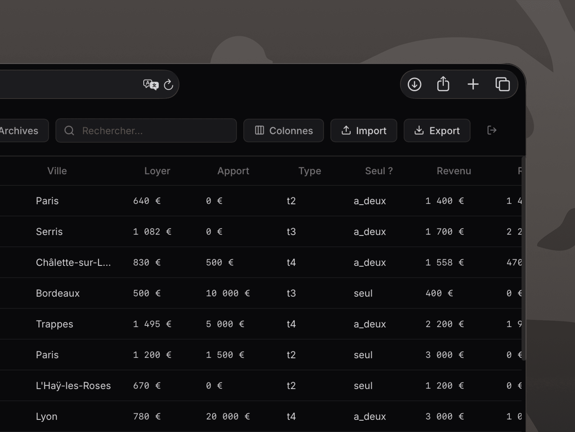Click the '20 000 €' apport value
The width and height of the screenshot is (575, 432).
click(228, 416)
